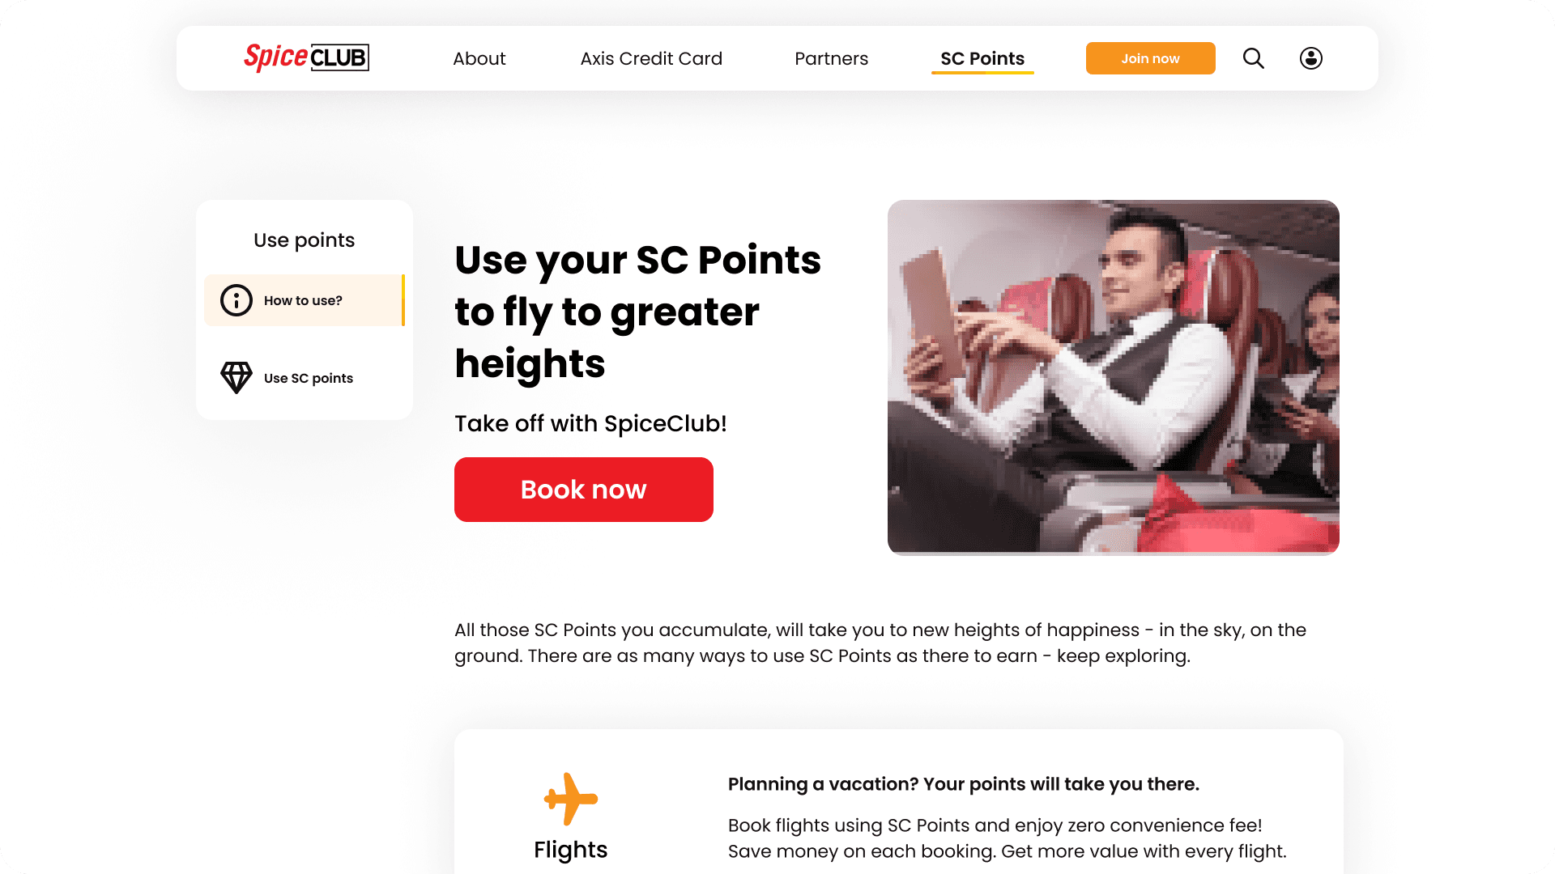This screenshot has width=1555, height=874.
Task: Go to the Partners menu item
Action: pyautogui.click(x=831, y=58)
